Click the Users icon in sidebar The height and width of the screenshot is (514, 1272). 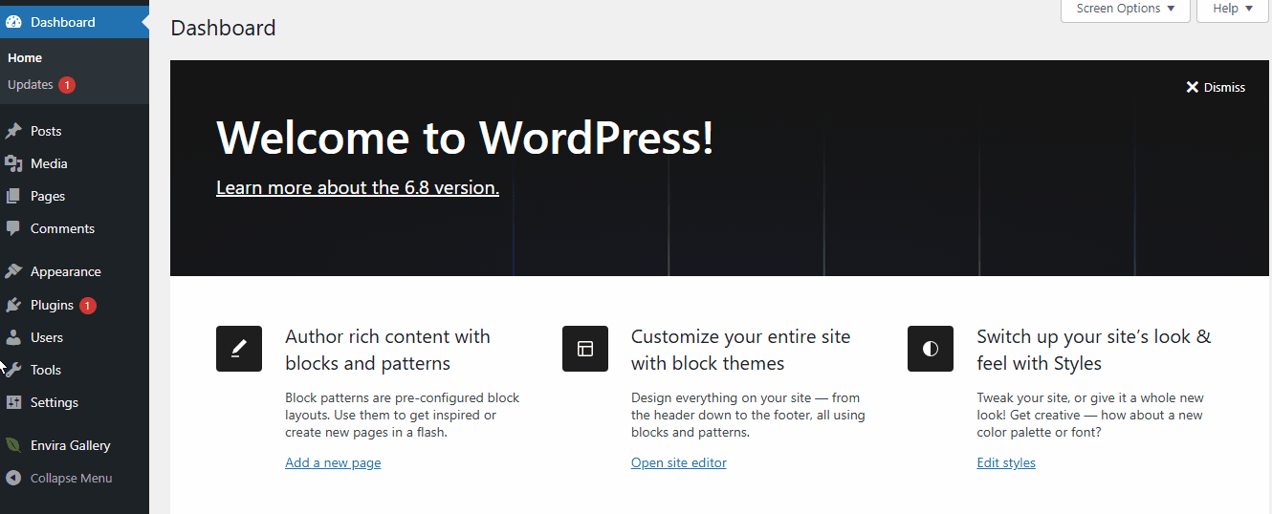pos(13,337)
